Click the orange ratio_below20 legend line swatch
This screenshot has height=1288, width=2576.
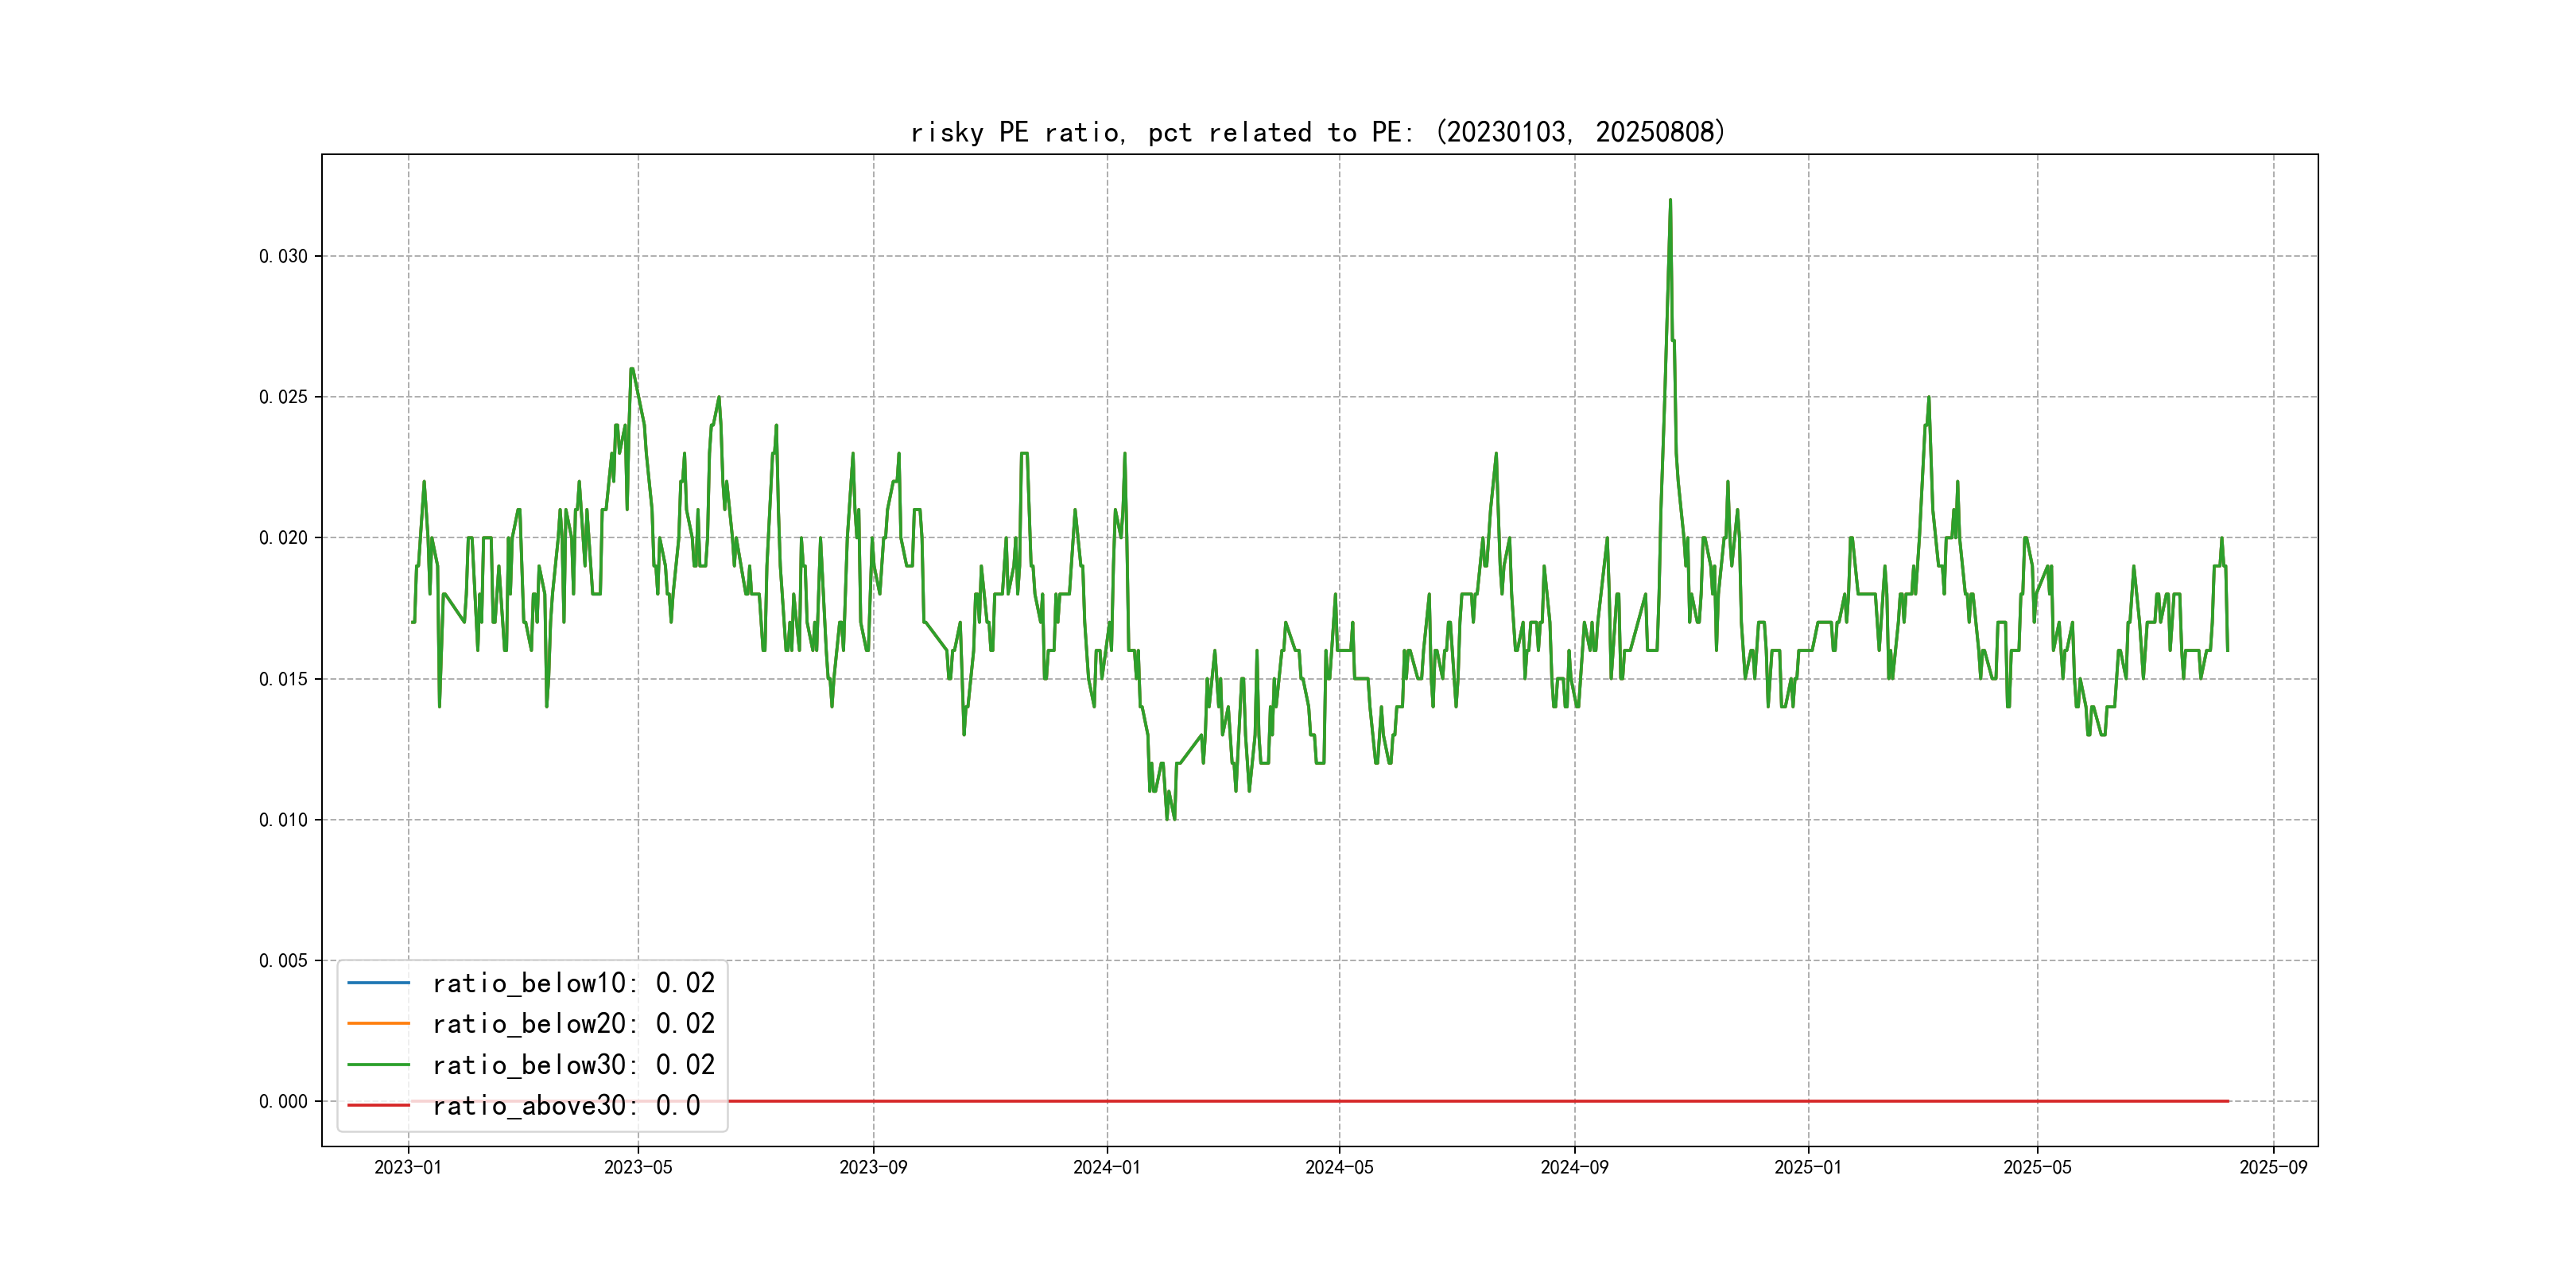click(378, 1023)
